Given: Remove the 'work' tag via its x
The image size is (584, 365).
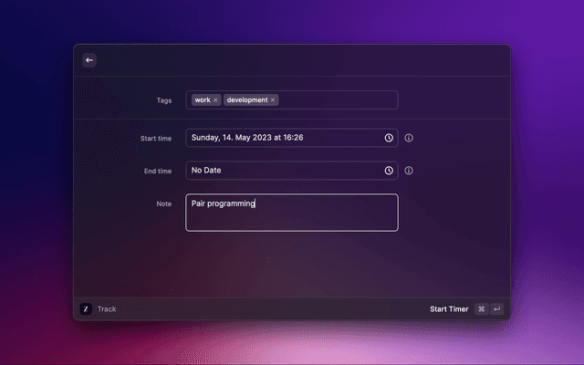Looking at the screenshot, I should pos(215,100).
